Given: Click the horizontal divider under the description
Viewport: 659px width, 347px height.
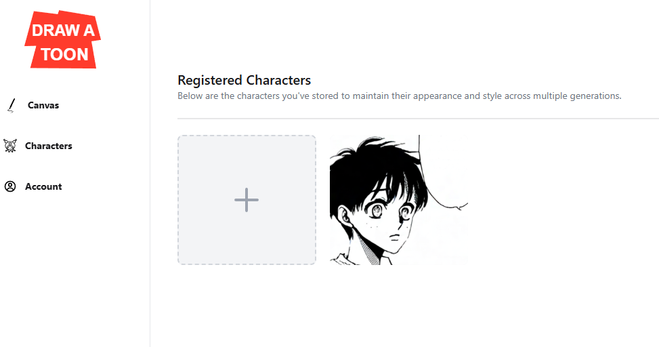Looking at the screenshot, I should (418, 119).
